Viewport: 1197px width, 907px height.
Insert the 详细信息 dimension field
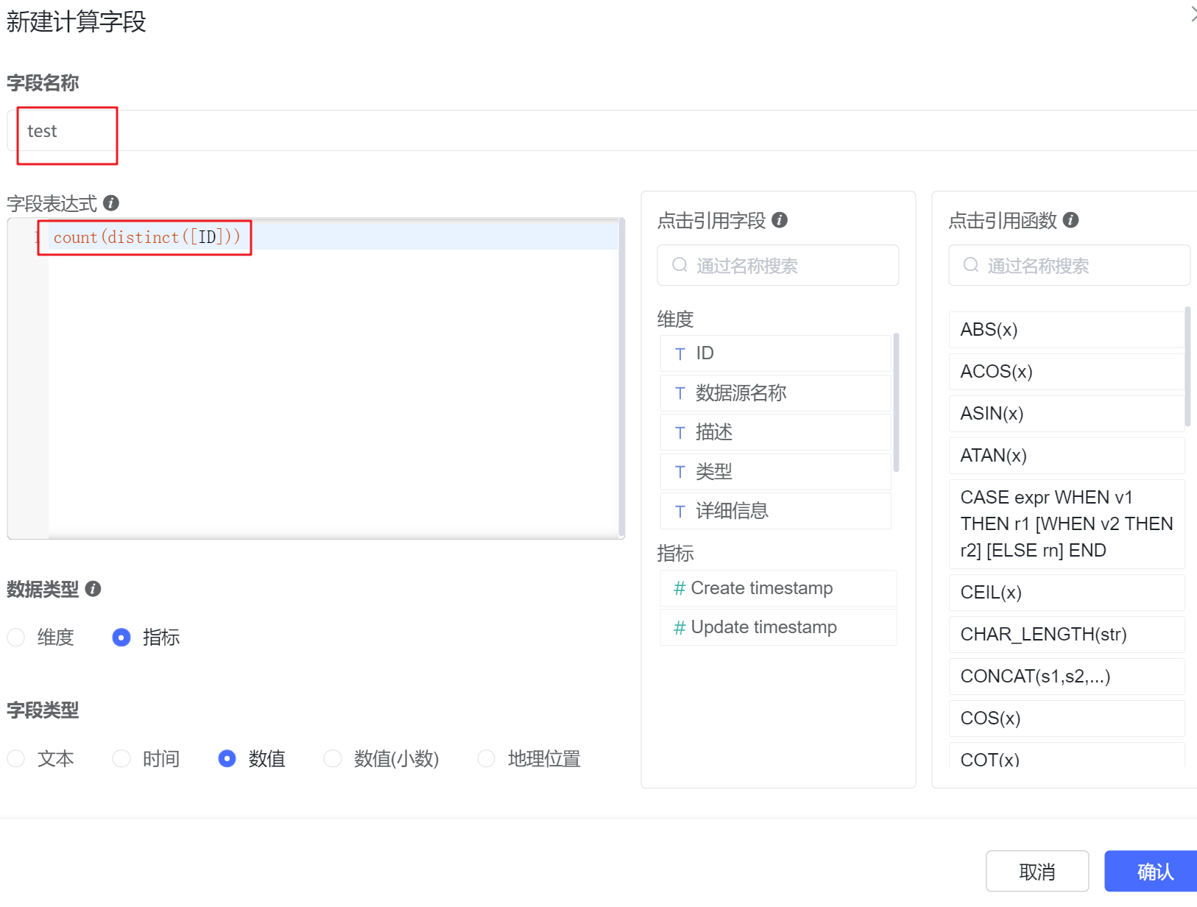[x=730, y=510]
